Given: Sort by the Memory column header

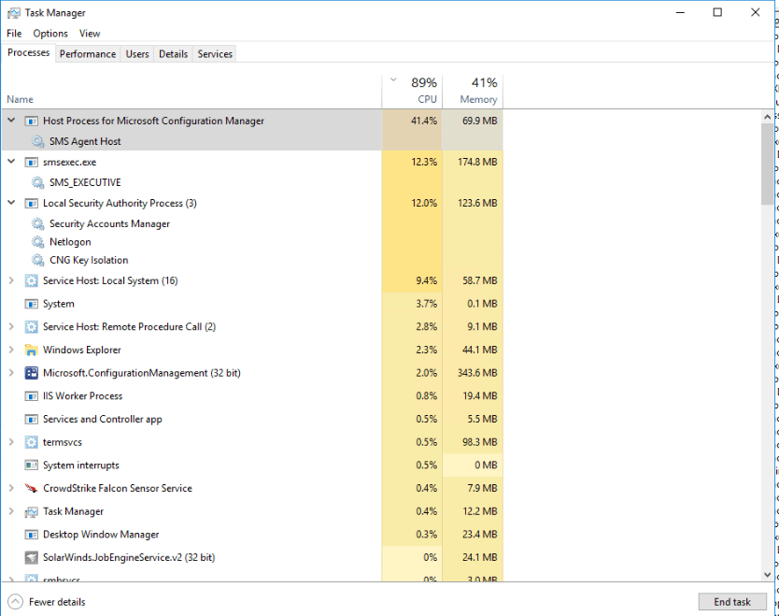Looking at the screenshot, I should [x=473, y=91].
